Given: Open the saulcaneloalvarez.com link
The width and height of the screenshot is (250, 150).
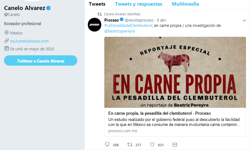Looking at the screenshot, I should click(x=29, y=41).
